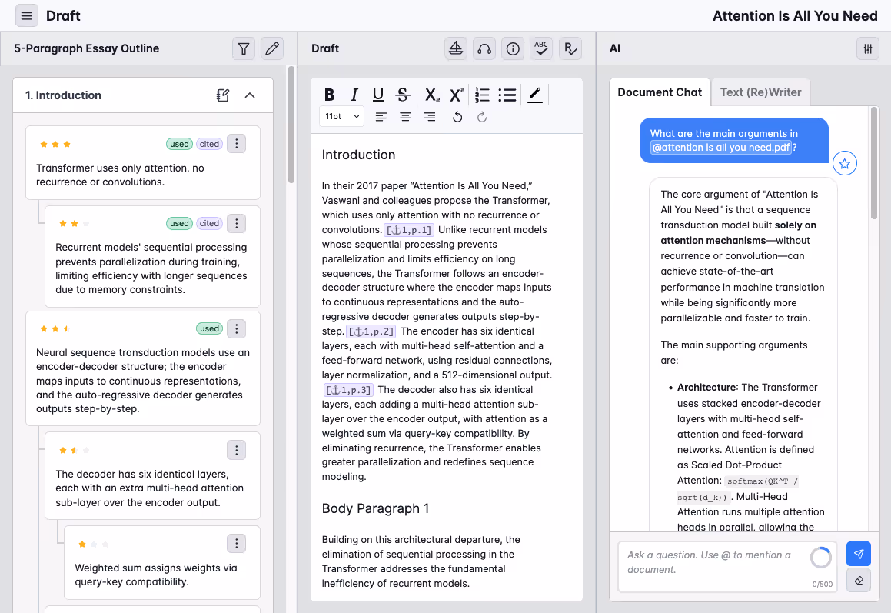Image resolution: width=891 pixels, height=613 pixels.
Task: Click the 'Attention Is All You Need' document title
Action: [795, 16]
